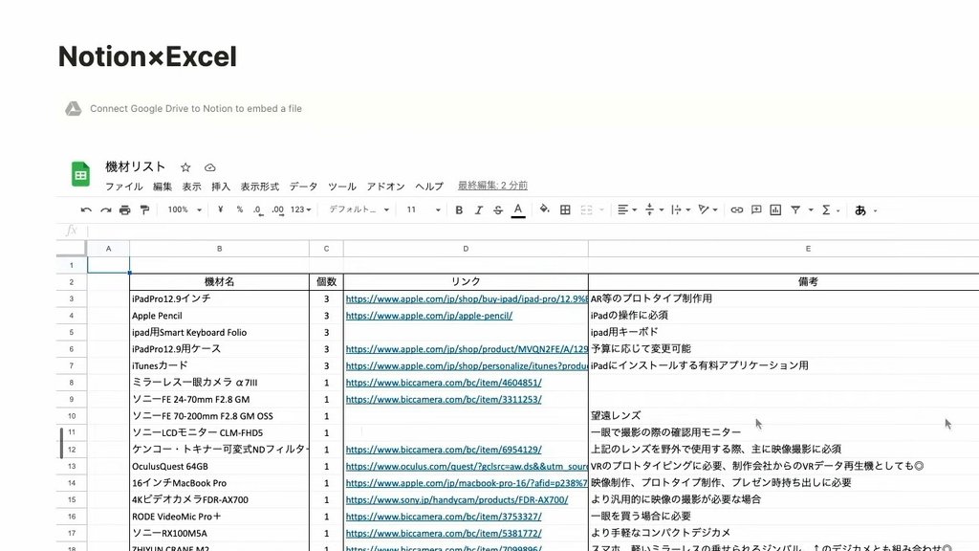Image resolution: width=979 pixels, height=551 pixels.
Task: Open the fill color picker
Action: pos(544,209)
